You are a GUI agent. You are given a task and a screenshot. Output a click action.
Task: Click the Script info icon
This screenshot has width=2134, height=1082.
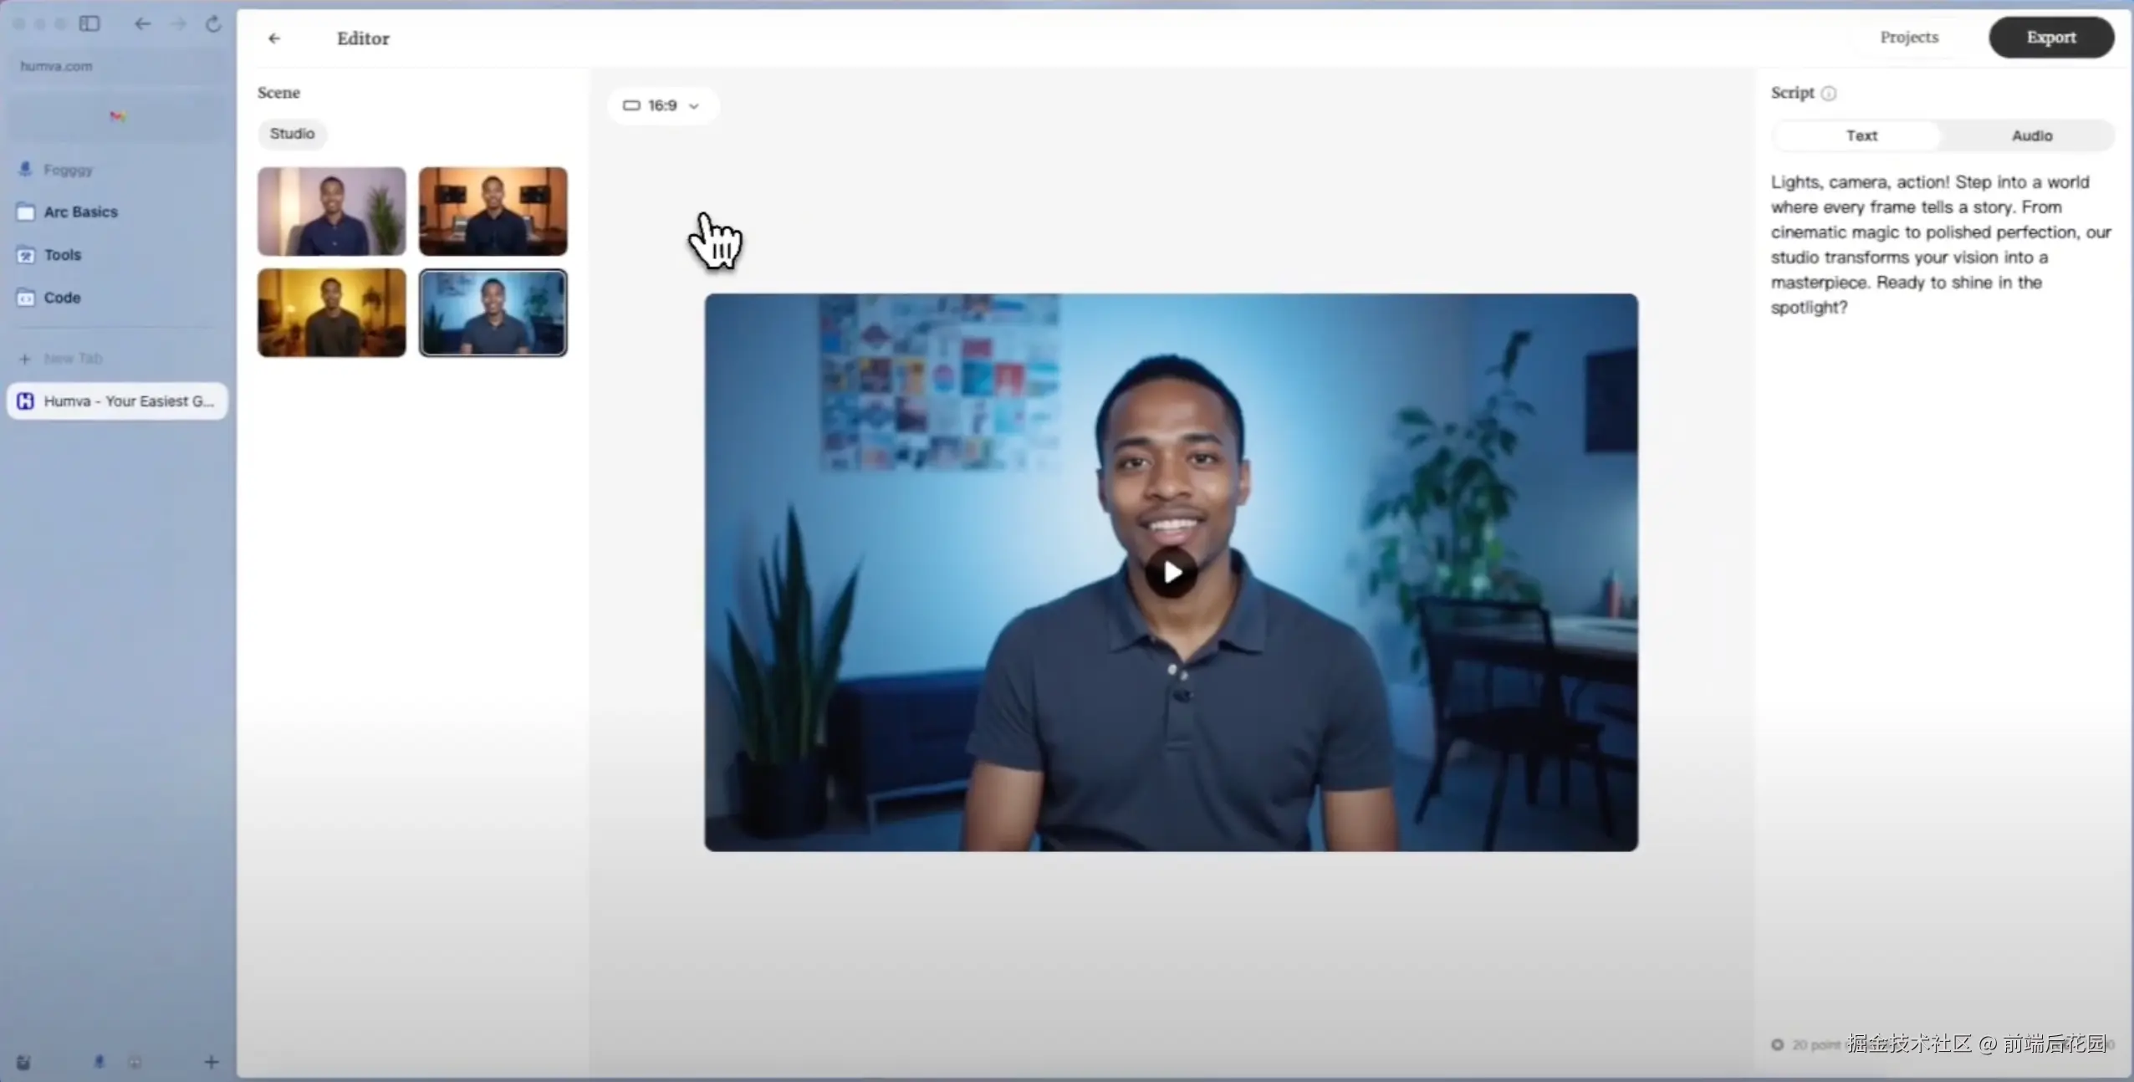[1829, 94]
